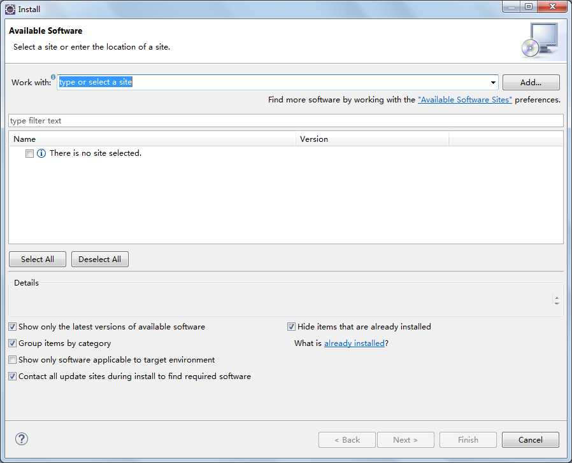Click the Add... button
The width and height of the screenshot is (572, 463).
tap(531, 82)
